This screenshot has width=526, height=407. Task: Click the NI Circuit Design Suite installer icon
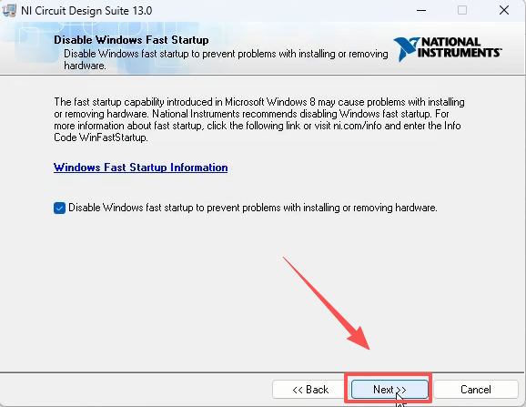[x=9, y=10]
